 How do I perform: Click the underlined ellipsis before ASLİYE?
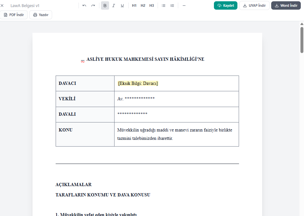tap(83, 60)
